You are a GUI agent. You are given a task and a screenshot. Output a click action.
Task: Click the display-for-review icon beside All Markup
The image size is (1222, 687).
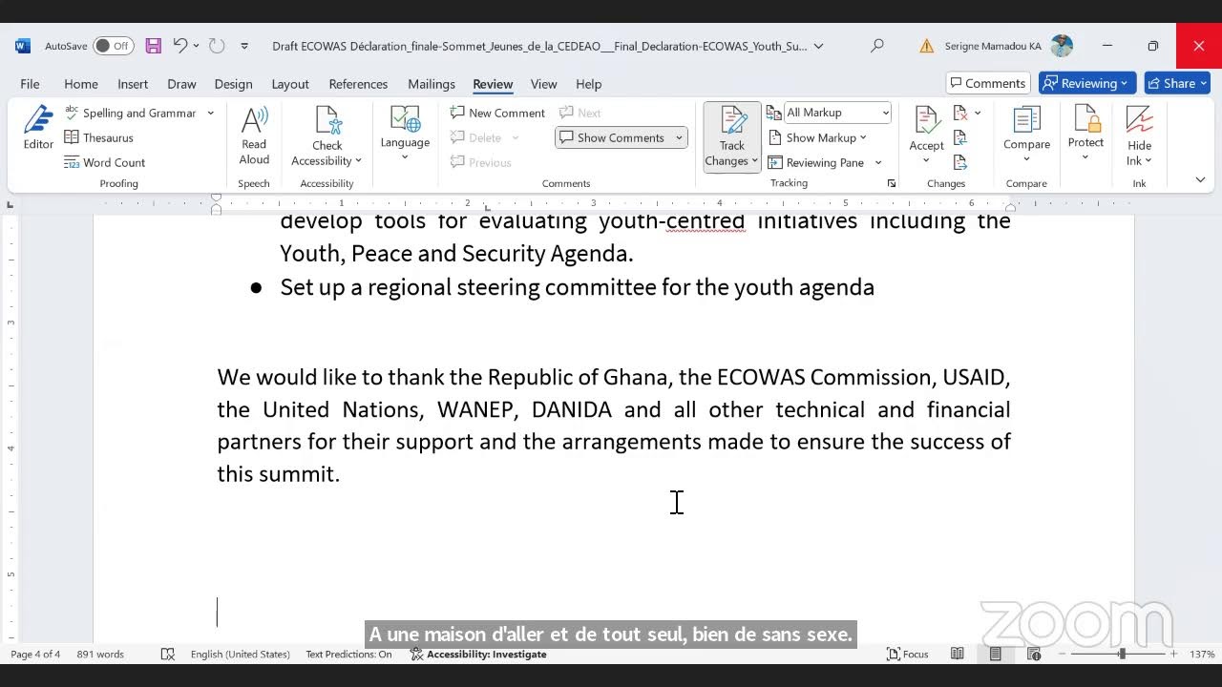click(773, 113)
